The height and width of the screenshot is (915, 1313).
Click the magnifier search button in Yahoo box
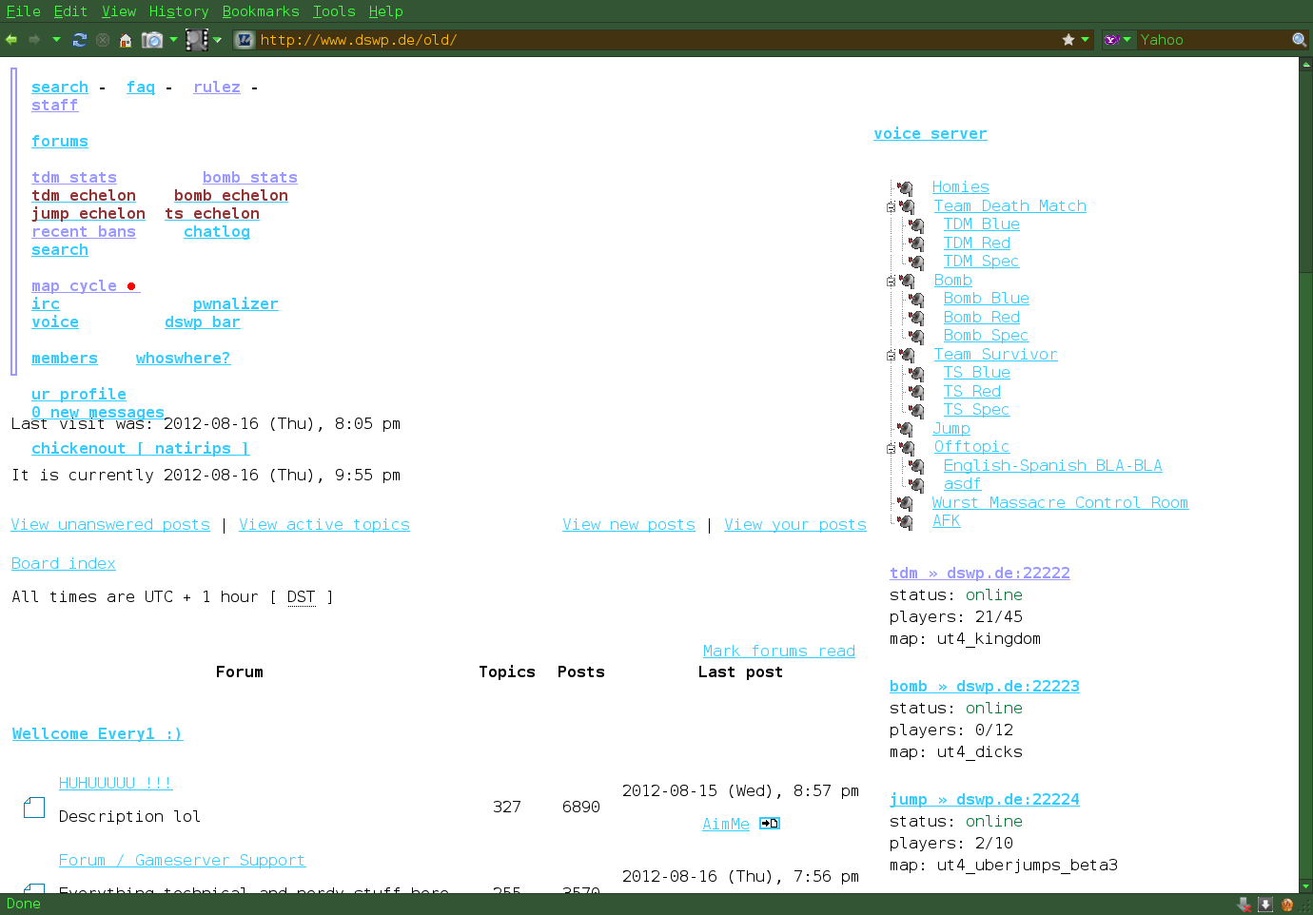(x=1299, y=40)
